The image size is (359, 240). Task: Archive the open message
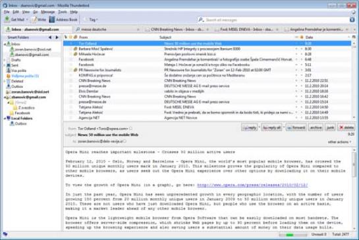(316, 127)
